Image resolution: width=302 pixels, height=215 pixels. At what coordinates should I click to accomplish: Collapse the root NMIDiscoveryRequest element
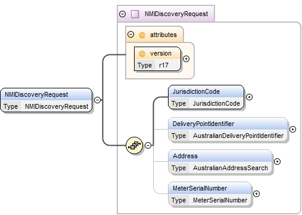tap(97, 100)
